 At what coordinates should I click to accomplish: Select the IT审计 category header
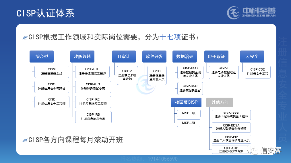pos(124,57)
